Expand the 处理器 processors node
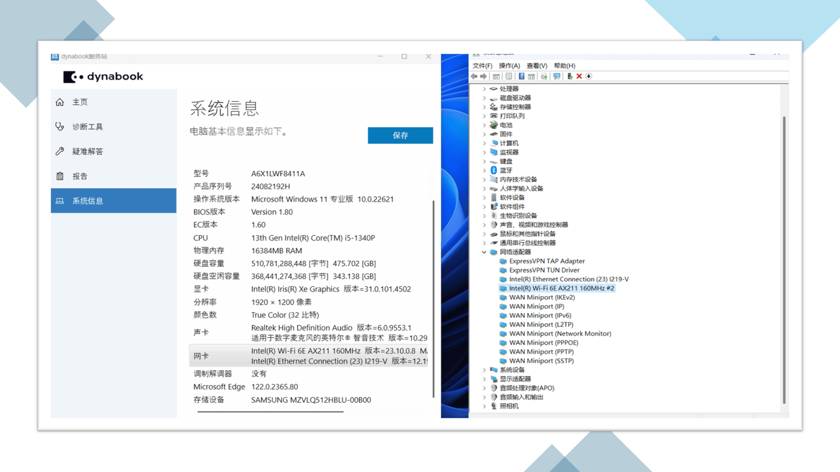 coord(484,89)
